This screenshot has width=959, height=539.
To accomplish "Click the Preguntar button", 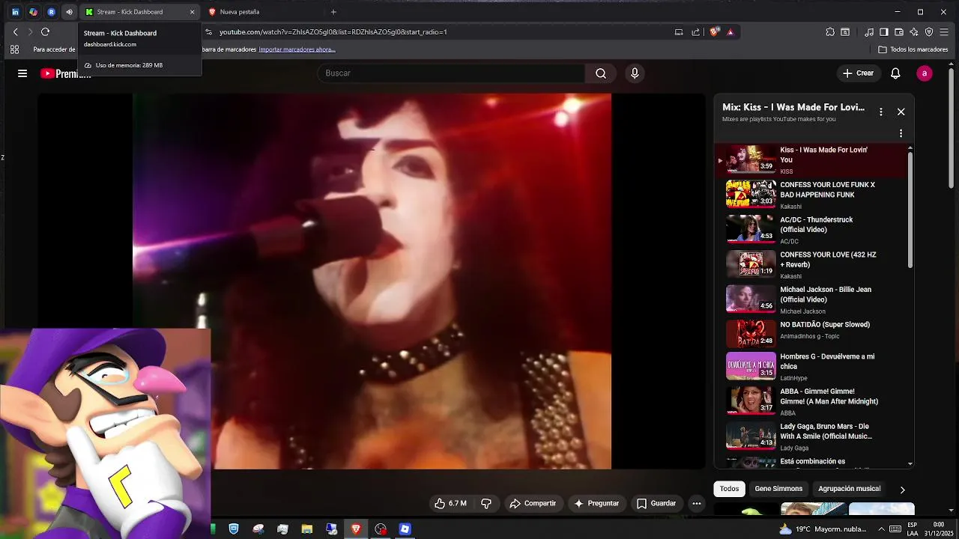I will [596, 504].
